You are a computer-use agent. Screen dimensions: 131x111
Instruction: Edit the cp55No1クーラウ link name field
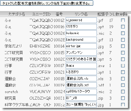(81, 92)
